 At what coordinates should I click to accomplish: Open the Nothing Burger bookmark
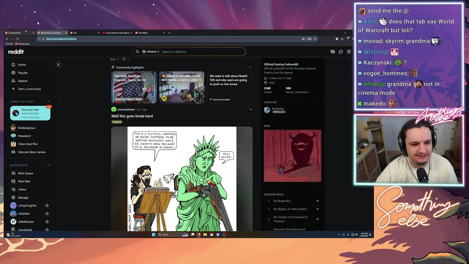(22, 44)
